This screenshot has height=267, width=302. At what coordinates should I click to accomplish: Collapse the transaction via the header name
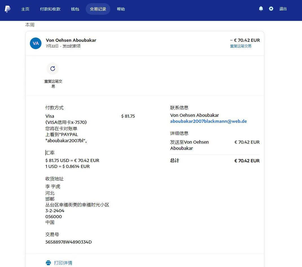click(x=71, y=40)
